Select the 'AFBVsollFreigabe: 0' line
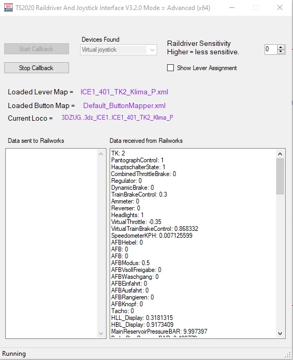The image size is (293, 360). click(136, 270)
